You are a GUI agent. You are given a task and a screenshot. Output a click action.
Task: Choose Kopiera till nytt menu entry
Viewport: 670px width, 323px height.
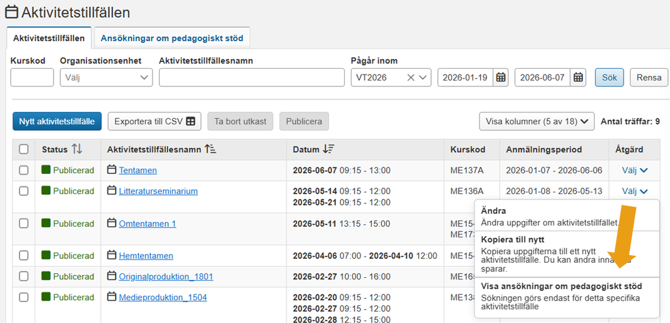pyautogui.click(x=567, y=254)
